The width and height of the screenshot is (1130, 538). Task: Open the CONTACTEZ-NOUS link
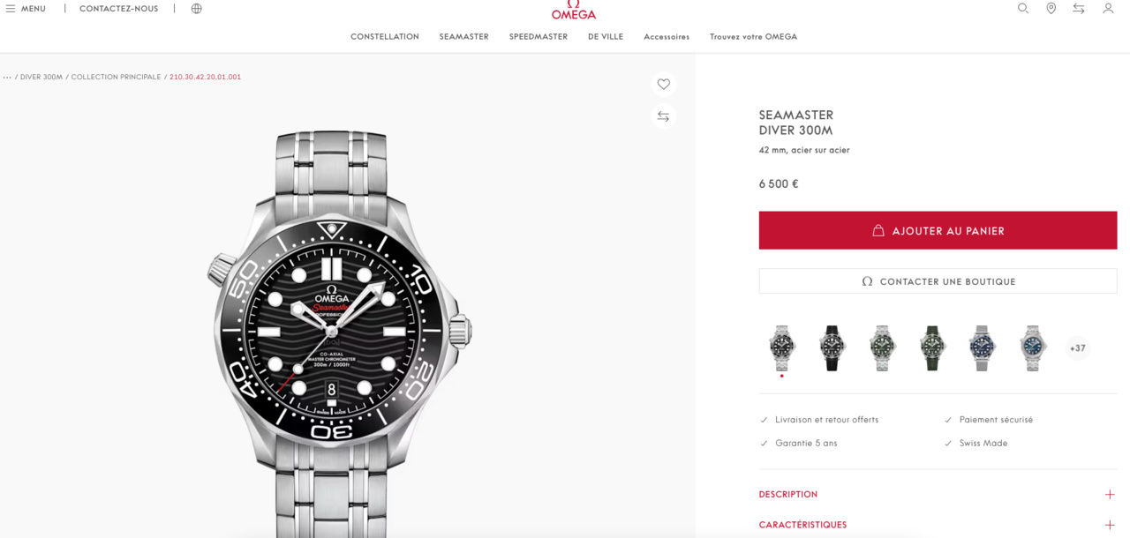coord(119,9)
